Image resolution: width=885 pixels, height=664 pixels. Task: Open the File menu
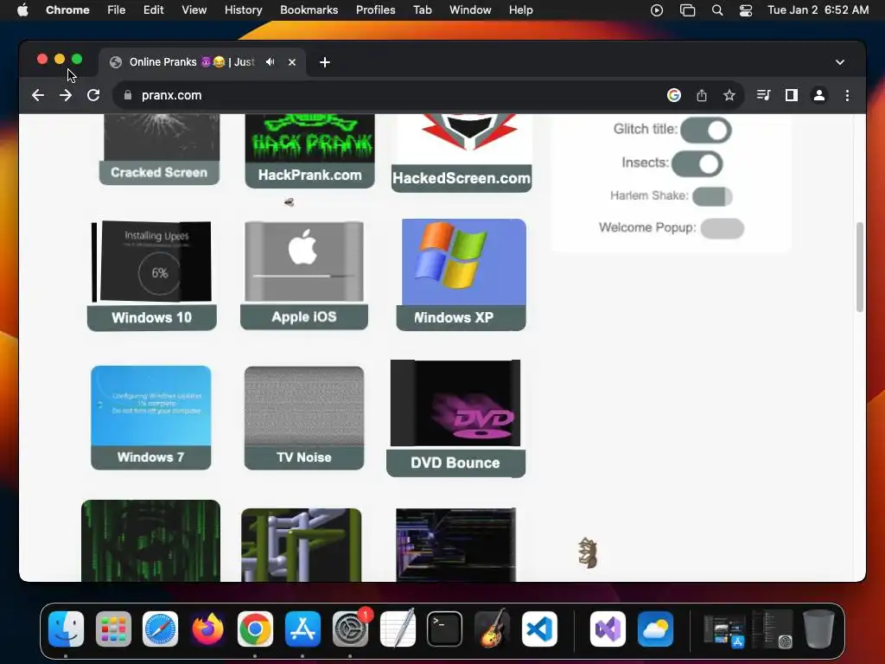(x=117, y=10)
